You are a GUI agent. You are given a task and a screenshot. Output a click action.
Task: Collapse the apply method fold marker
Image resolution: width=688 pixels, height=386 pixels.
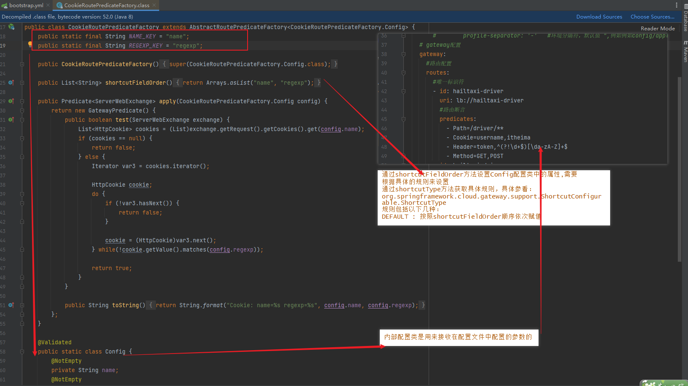22,101
